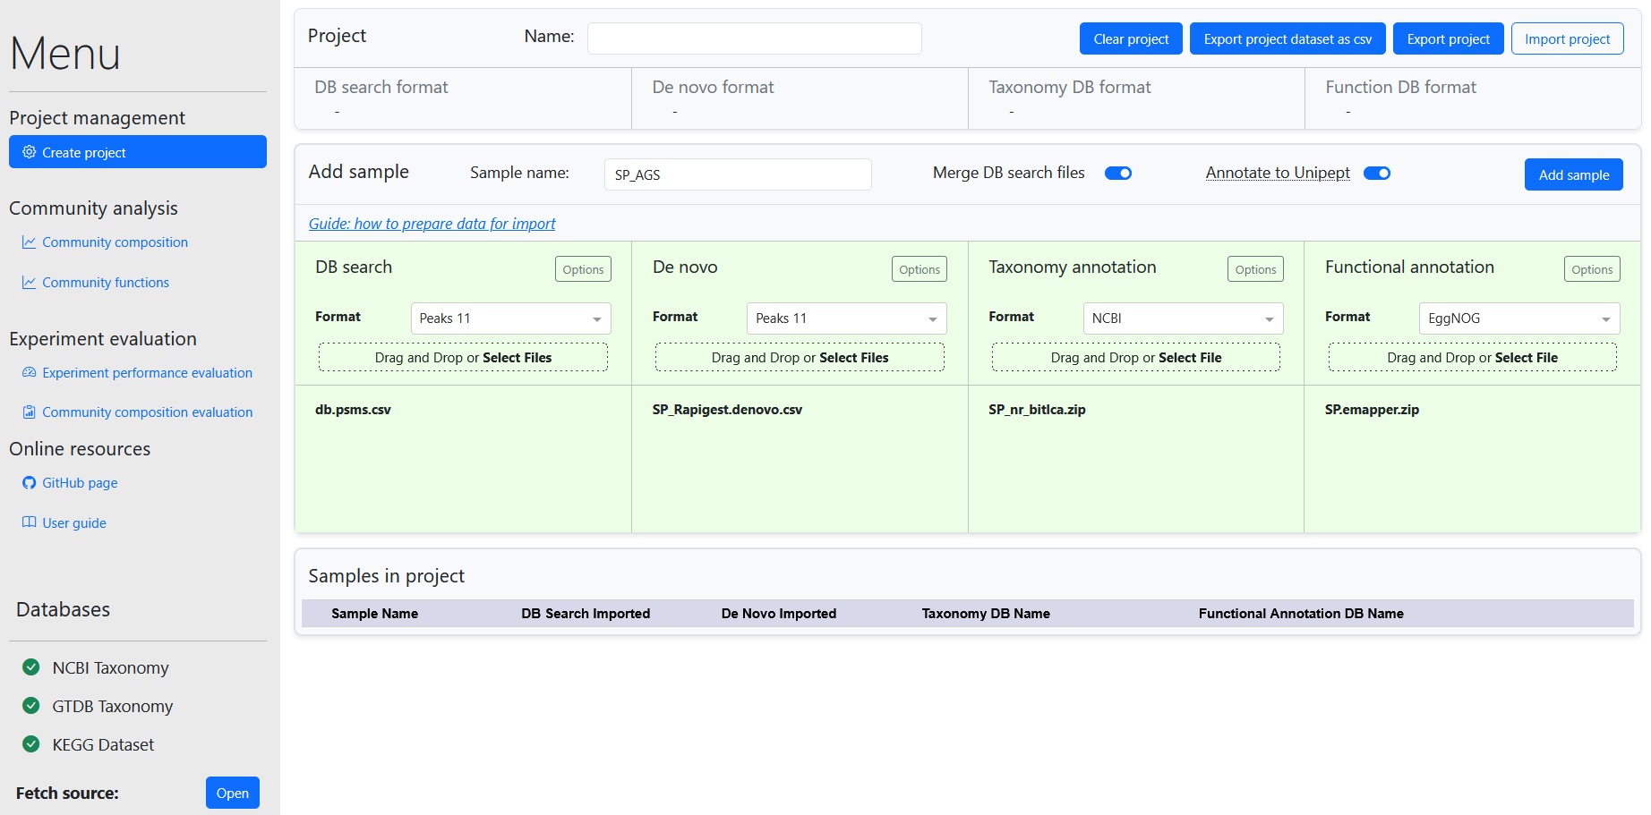Disable the Merge DB search files switch
The height and width of the screenshot is (815, 1651).
1117,174
